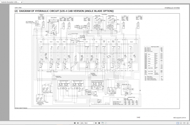The width and height of the screenshot is (190, 125).
Task: Click the Travel Motor label at top
Action: (104, 15)
